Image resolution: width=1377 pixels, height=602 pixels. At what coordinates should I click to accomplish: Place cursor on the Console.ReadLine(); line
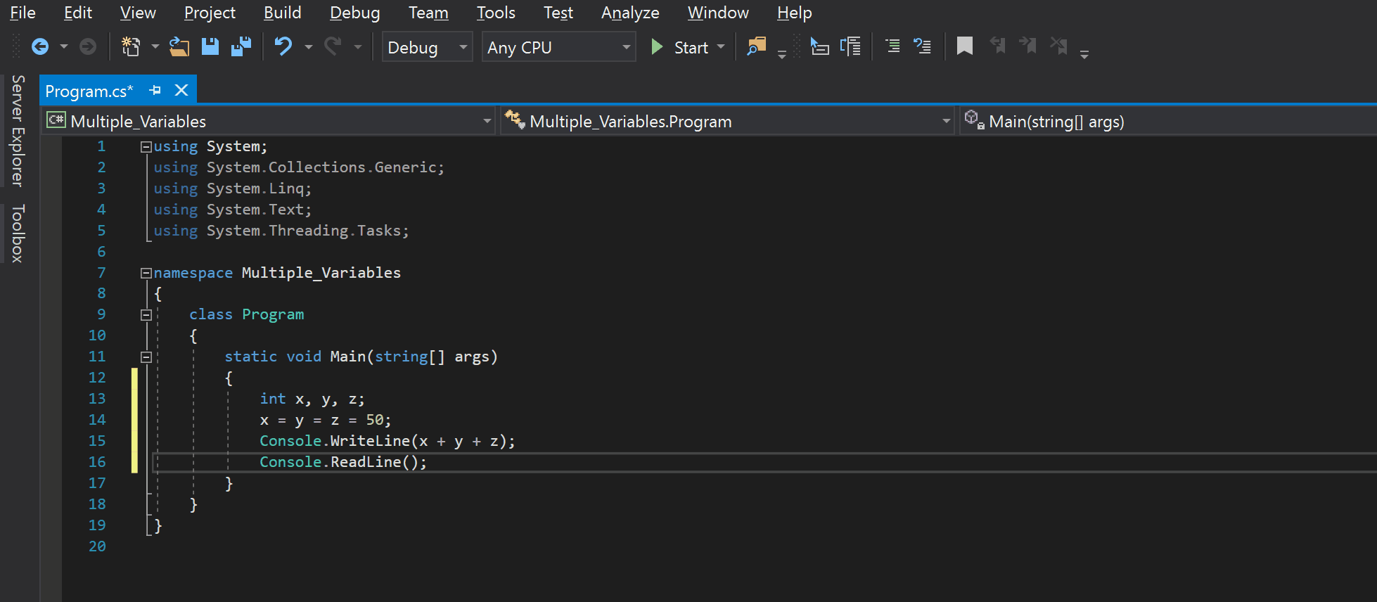point(343,462)
